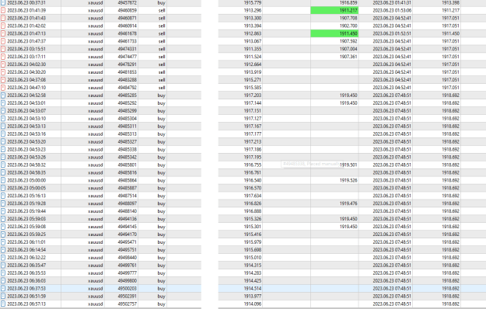Select the blue icon next to 04:53:10

click(3, 119)
